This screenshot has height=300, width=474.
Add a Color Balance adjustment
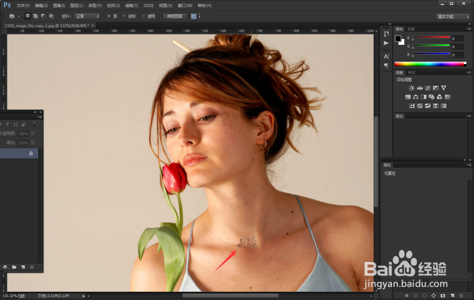[416, 97]
